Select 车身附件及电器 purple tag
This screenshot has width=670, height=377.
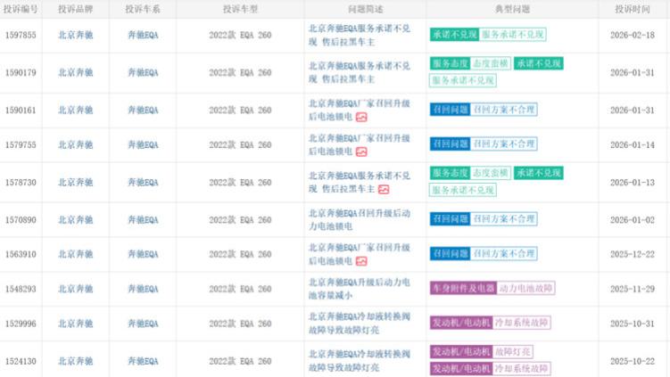(463, 288)
